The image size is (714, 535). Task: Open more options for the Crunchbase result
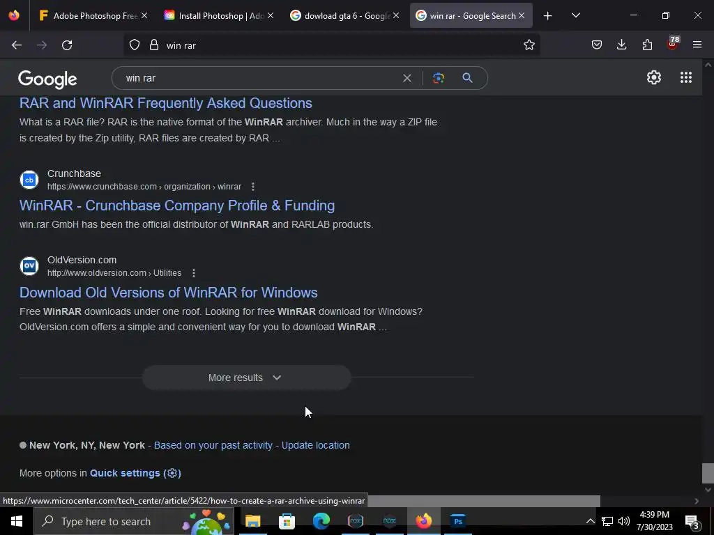point(253,187)
